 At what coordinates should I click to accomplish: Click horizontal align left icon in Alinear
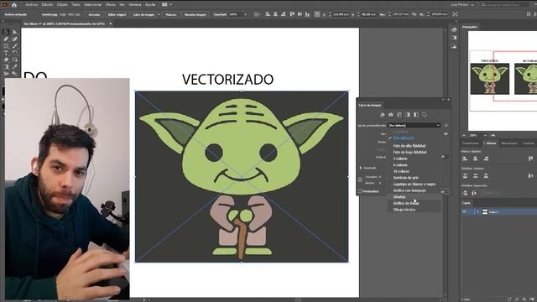pyautogui.click(x=465, y=159)
